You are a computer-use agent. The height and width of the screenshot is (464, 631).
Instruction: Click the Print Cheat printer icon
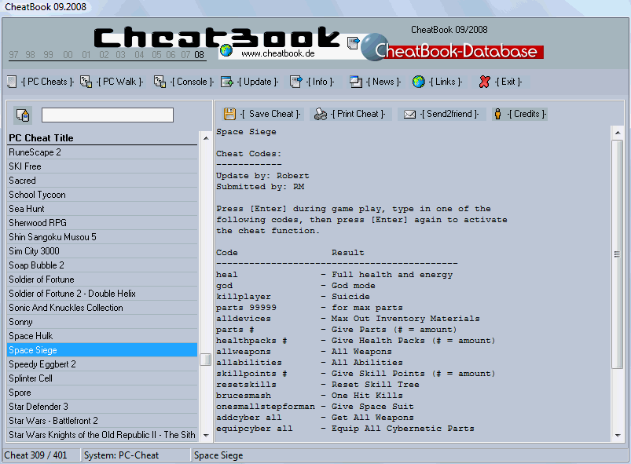point(321,114)
